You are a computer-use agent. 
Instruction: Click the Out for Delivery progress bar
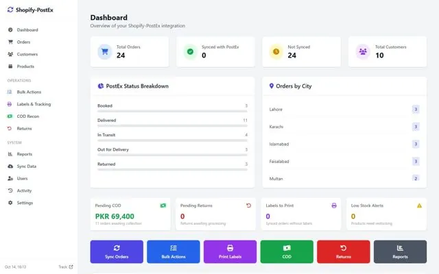tap(172, 155)
